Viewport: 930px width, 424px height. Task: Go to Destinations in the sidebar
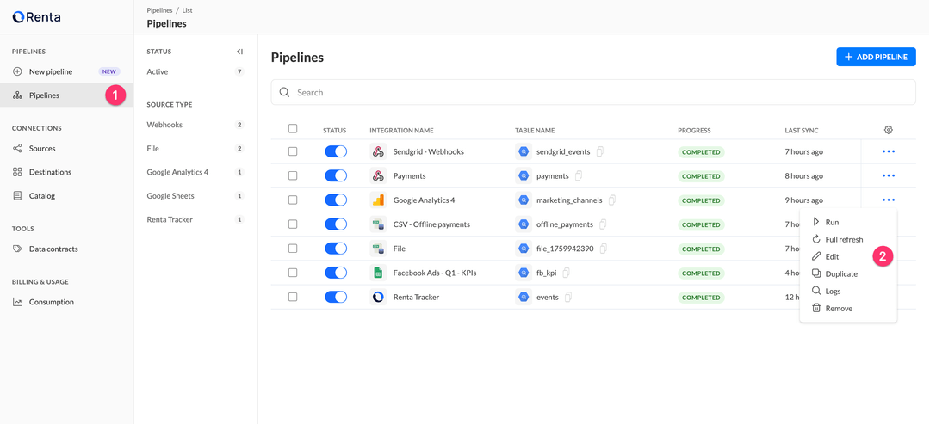[50, 172]
